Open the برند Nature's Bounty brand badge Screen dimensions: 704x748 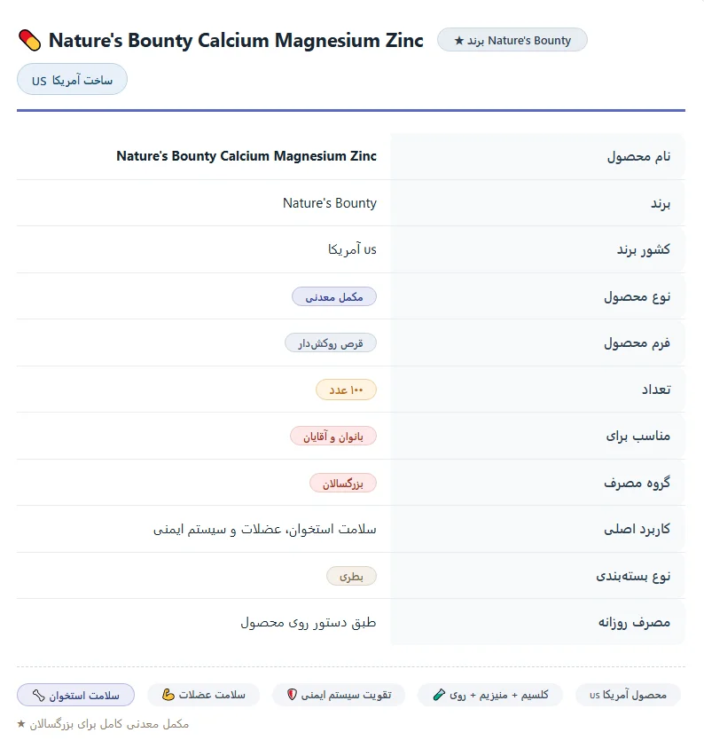coord(512,40)
